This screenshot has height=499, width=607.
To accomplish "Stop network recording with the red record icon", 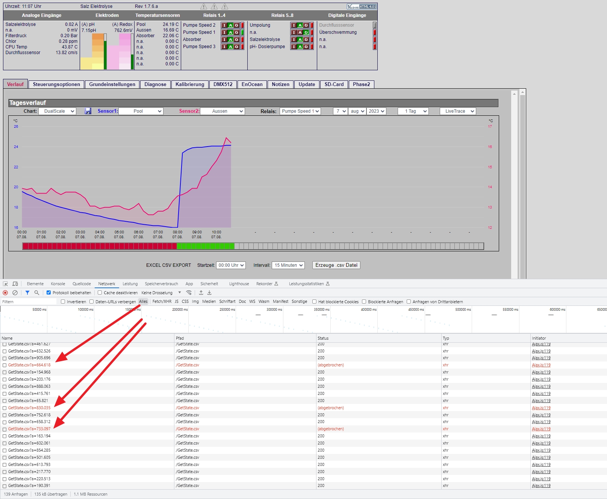I will click(x=5, y=293).
